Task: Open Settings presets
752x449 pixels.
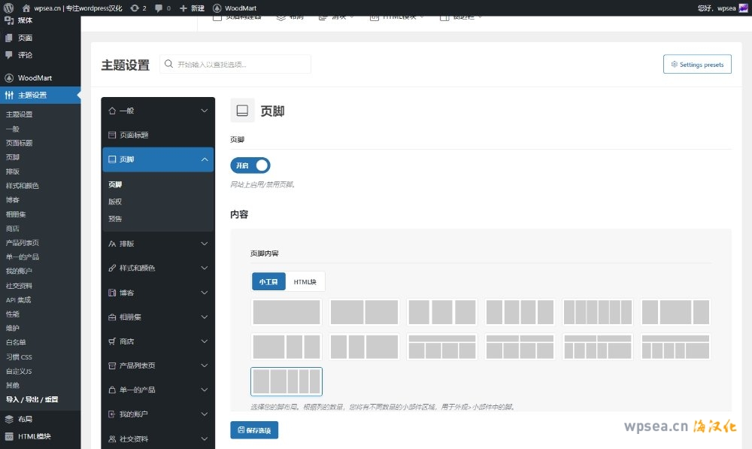Action: pyautogui.click(x=697, y=65)
